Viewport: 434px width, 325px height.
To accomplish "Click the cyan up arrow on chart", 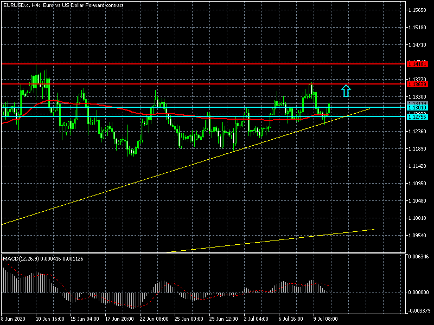I will pos(346,90).
